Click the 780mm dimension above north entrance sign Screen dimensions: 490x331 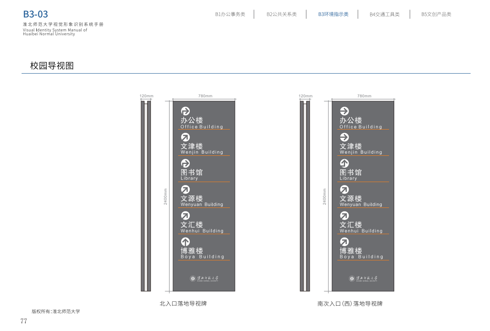click(205, 96)
